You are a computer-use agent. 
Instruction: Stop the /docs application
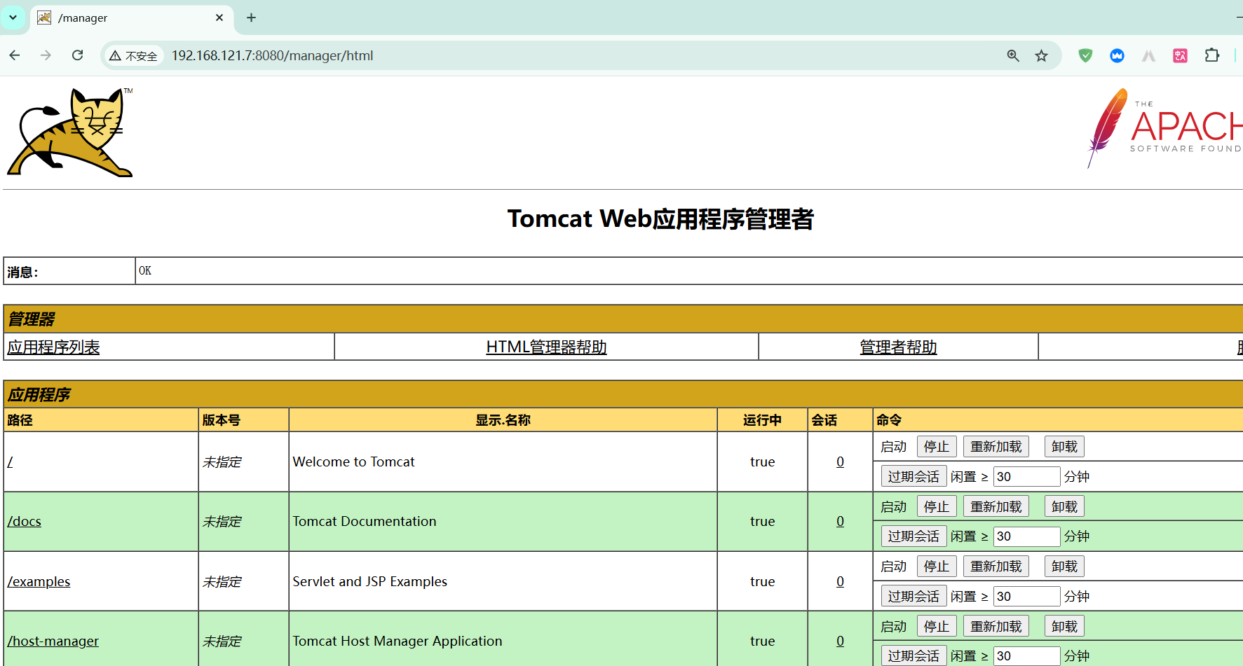pos(937,507)
